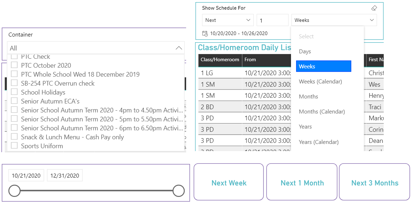The width and height of the screenshot is (412, 203).
Task: Check Senior School Autumn Term 6pm to 6.50pm
Action: pyautogui.click(x=14, y=128)
